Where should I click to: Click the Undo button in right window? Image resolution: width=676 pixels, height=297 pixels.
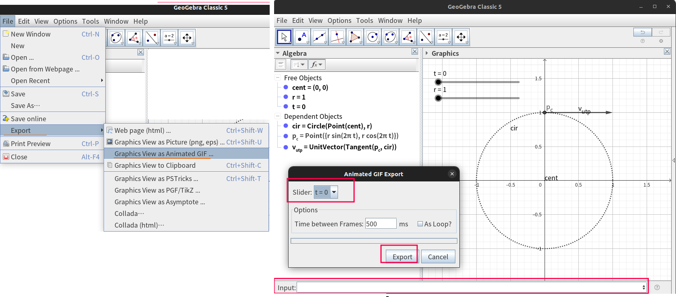(643, 32)
